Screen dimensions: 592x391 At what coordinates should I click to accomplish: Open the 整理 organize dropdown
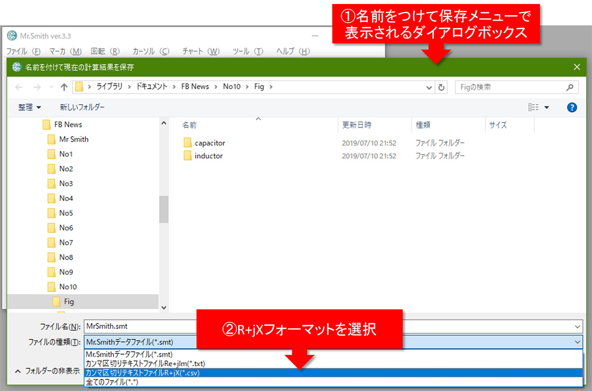click(x=30, y=107)
